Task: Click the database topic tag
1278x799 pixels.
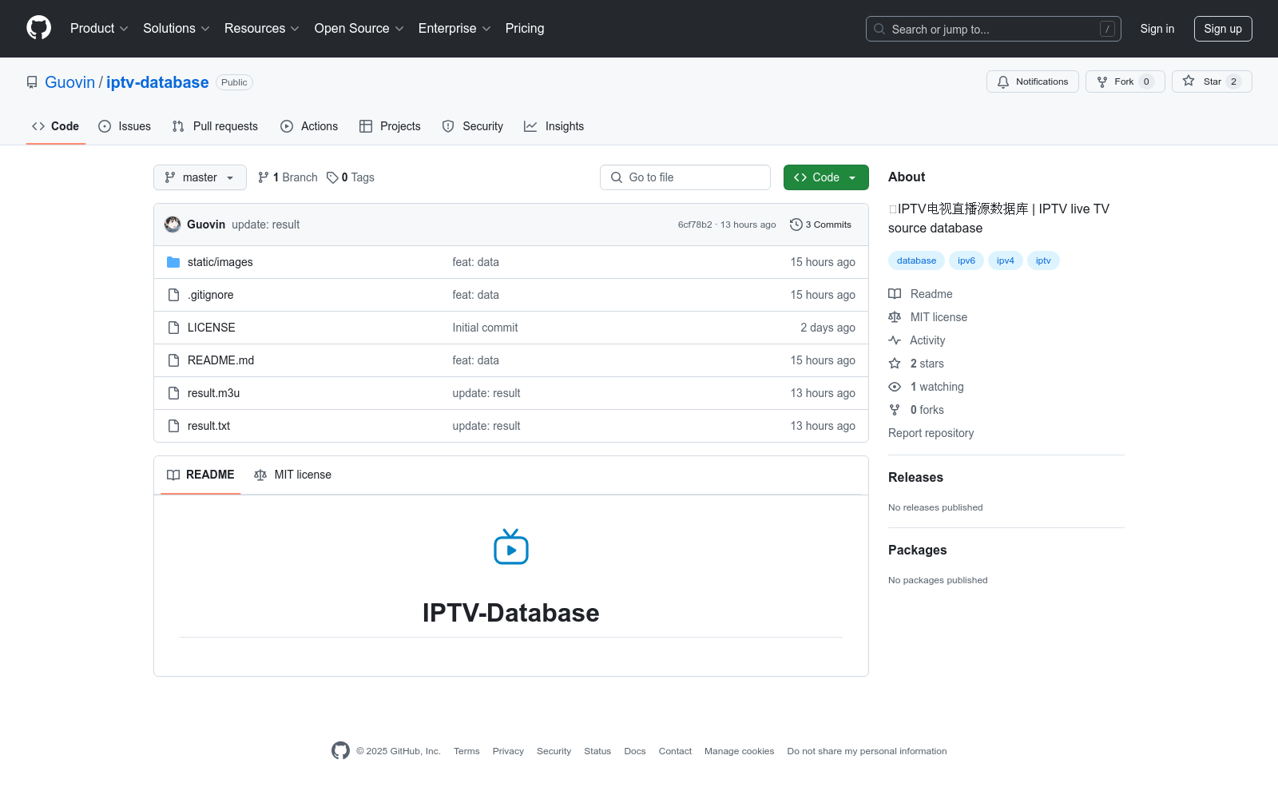Action: tap(916, 260)
